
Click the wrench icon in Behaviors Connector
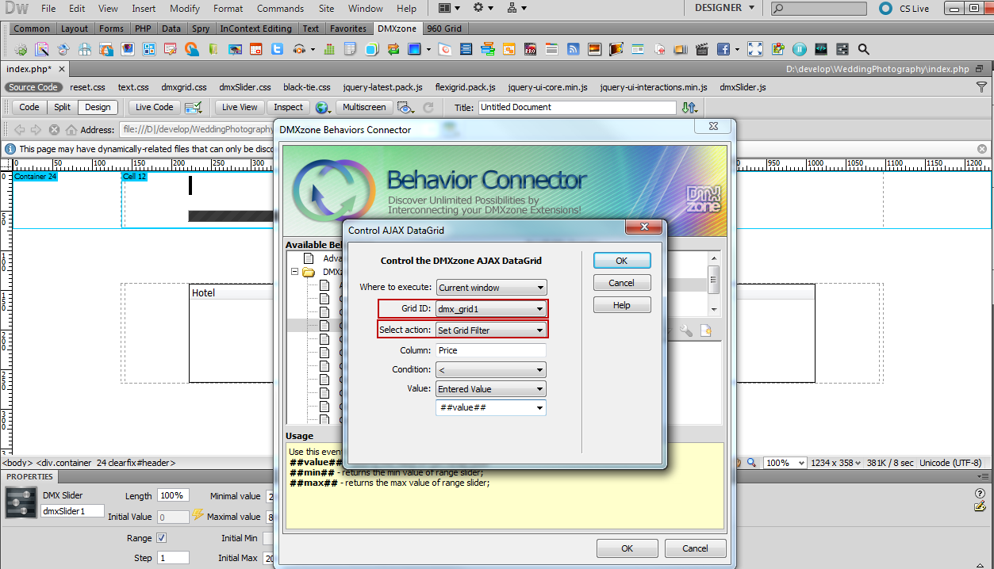(685, 331)
